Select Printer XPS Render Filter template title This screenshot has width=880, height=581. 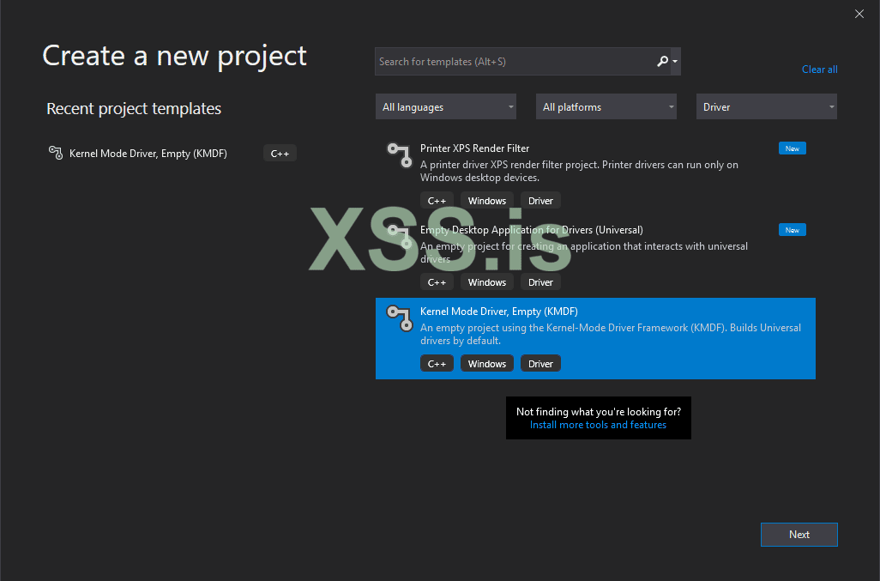(x=475, y=148)
